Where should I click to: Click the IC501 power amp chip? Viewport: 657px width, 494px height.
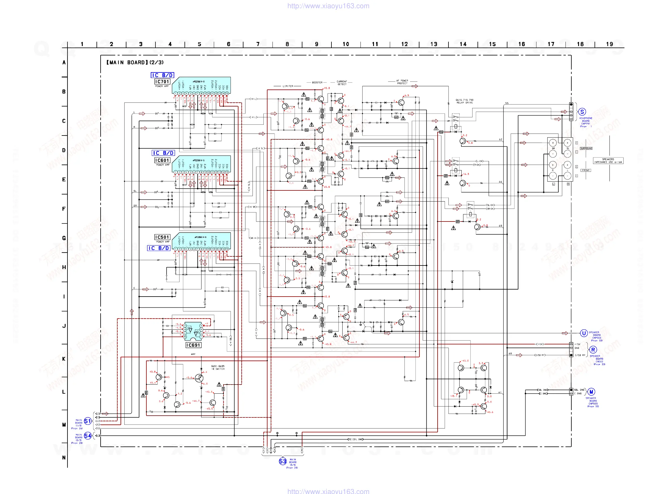pos(201,240)
